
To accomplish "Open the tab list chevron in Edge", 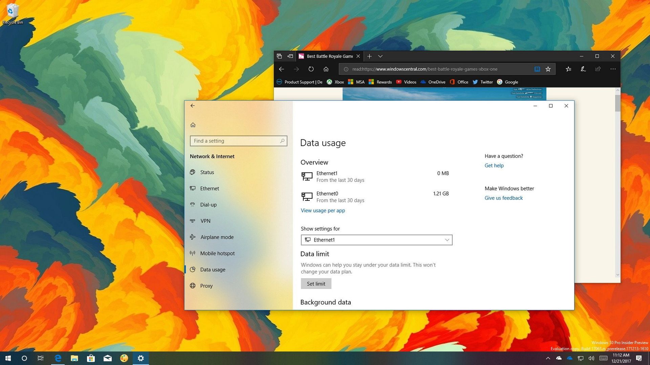I will point(381,56).
